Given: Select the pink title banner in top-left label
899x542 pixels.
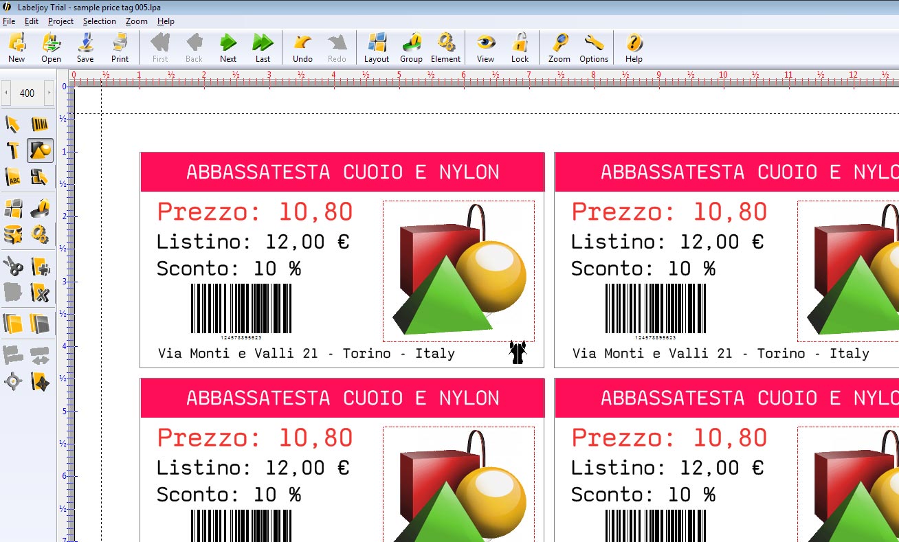Looking at the screenshot, I should pyautogui.click(x=342, y=172).
